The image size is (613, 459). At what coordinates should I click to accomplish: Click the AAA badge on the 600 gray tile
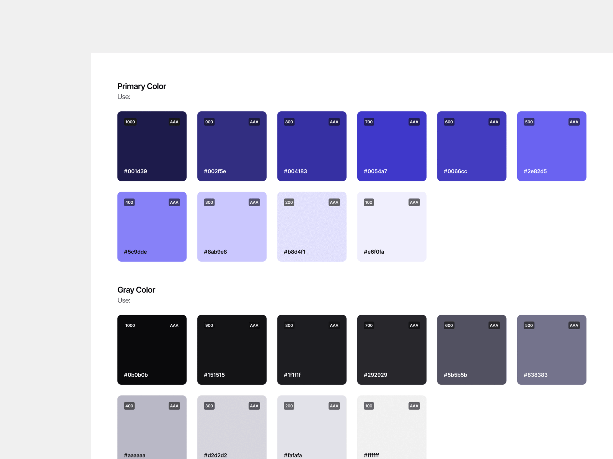(494, 325)
